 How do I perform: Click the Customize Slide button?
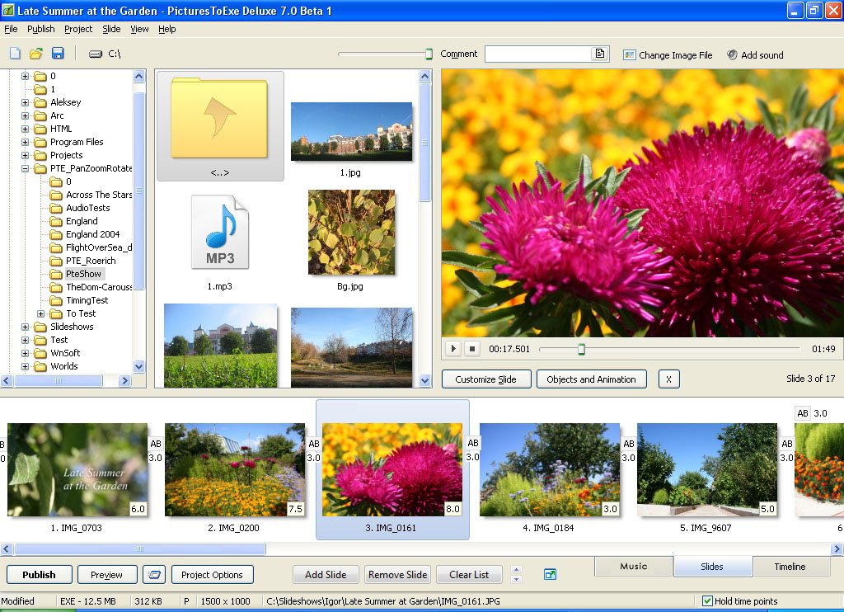pos(485,379)
